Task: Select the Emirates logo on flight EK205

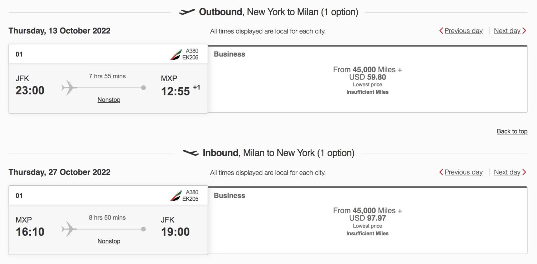Action: pos(176,195)
